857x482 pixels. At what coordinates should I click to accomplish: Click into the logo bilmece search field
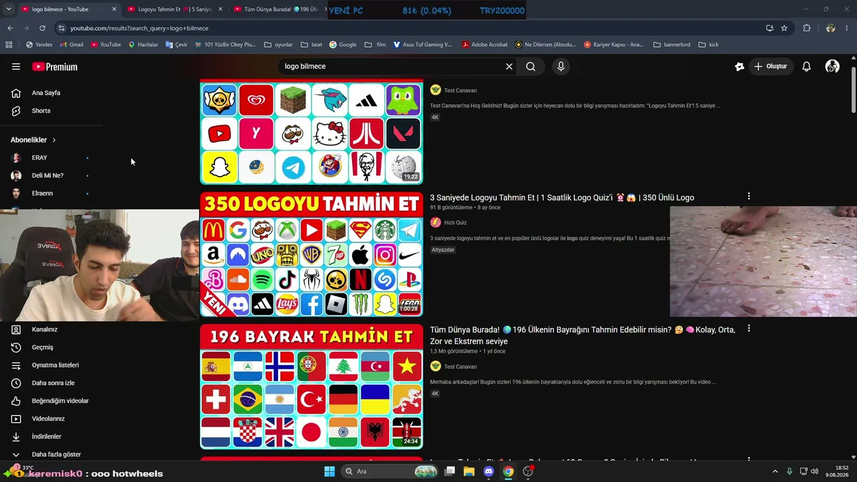coord(392,66)
